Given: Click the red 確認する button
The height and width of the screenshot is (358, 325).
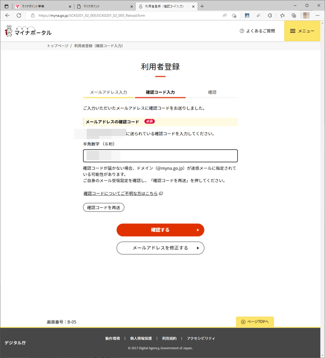Looking at the screenshot, I should (x=160, y=230).
